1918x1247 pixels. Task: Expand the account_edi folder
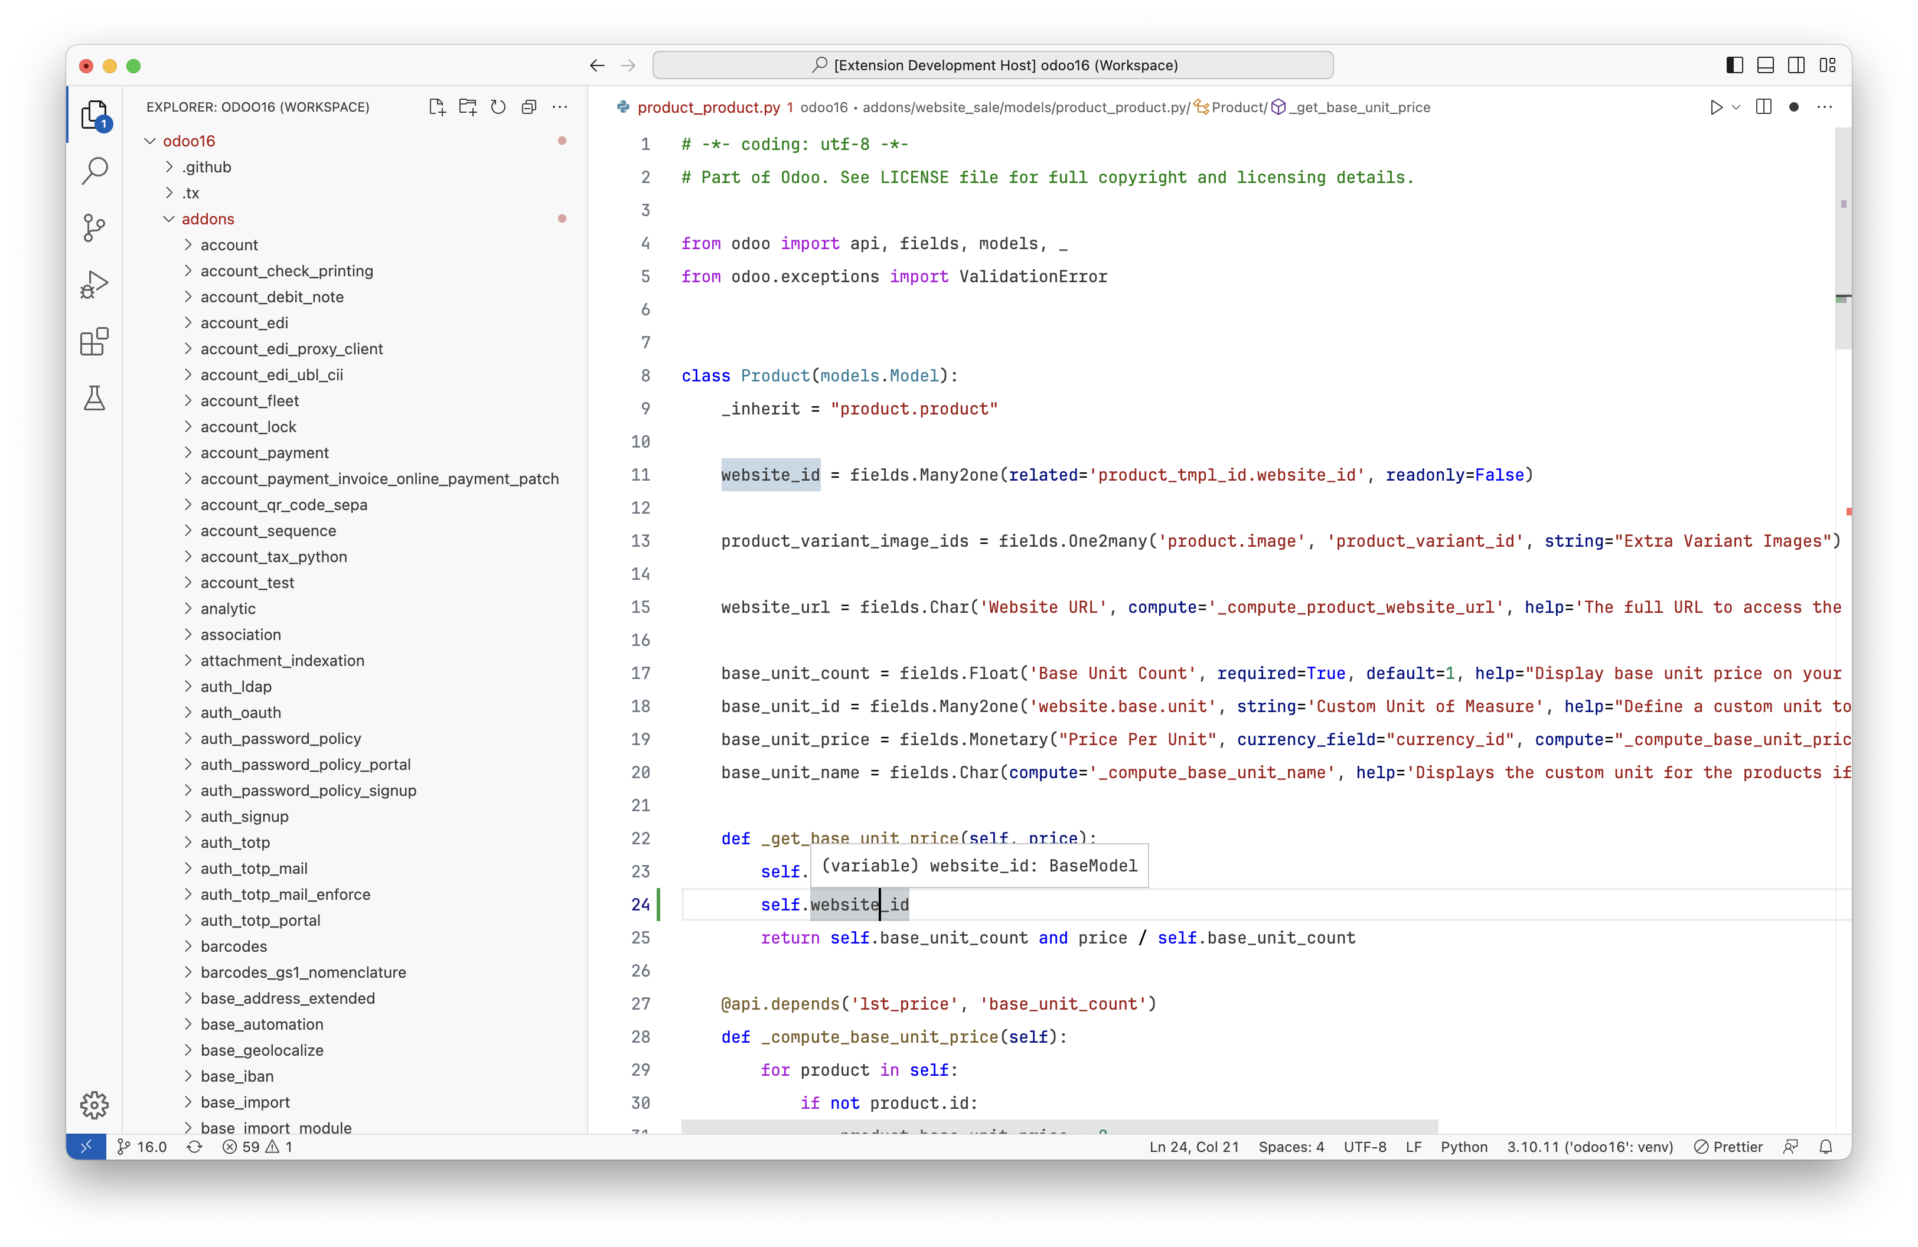(x=244, y=323)
